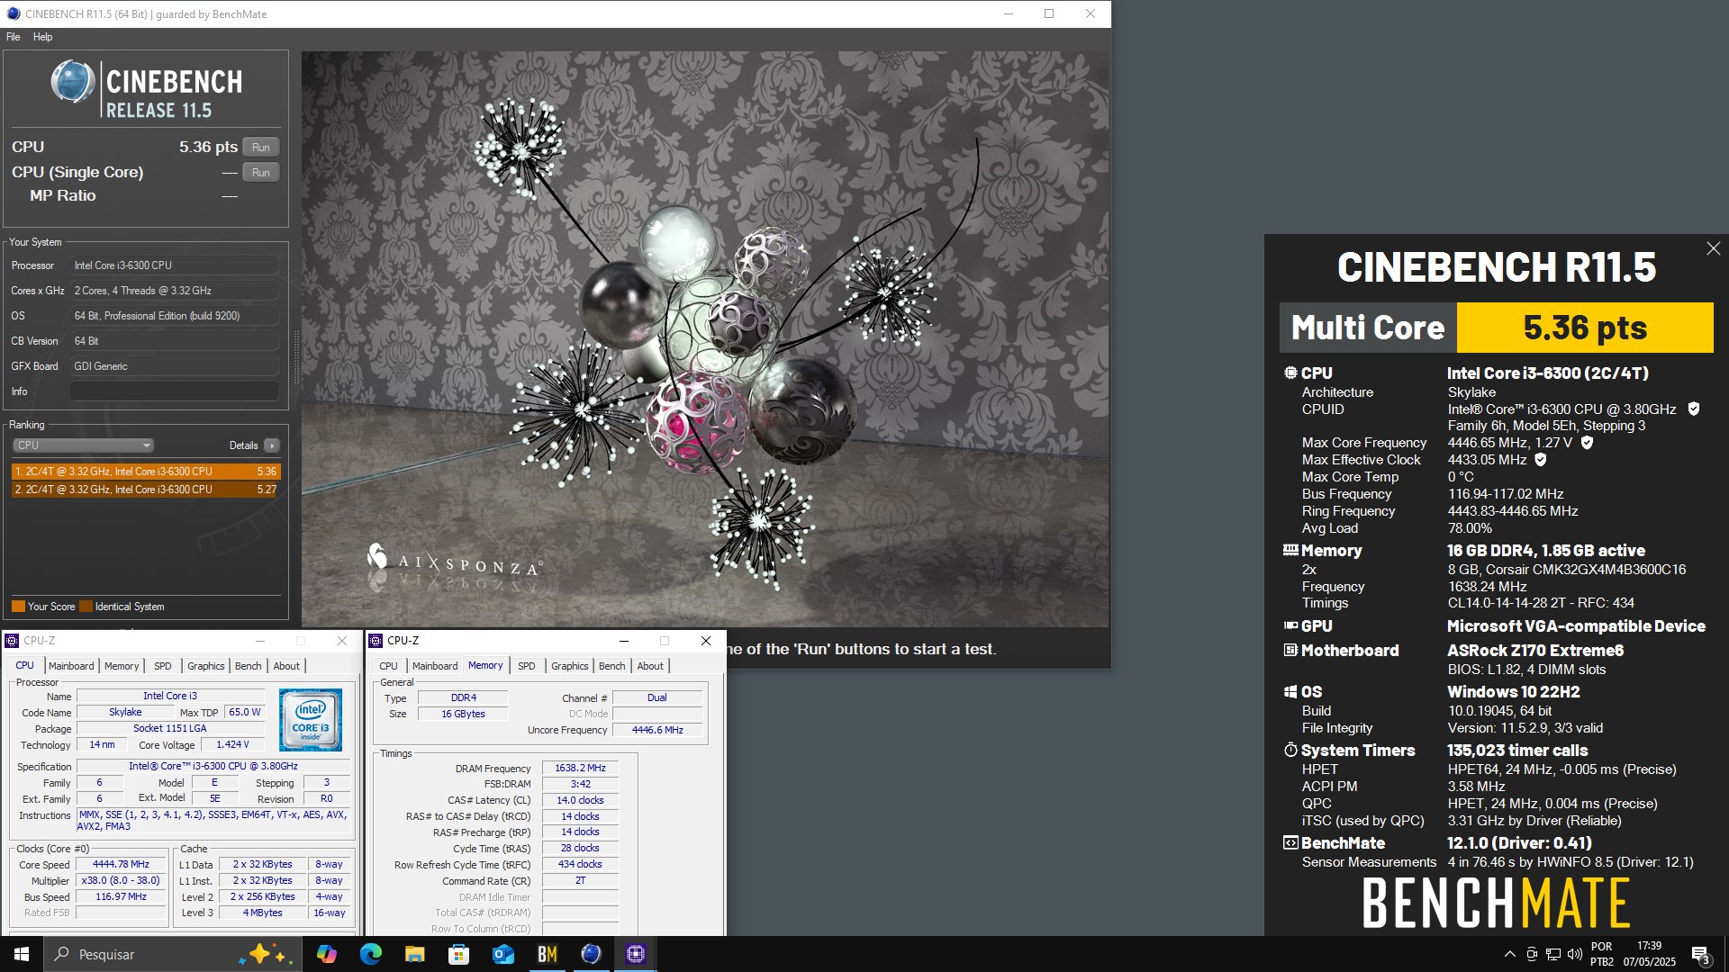Open the CPU ranking dropdown in Cinebench
Screen dimensions: 1729x972
pos(83,445)
